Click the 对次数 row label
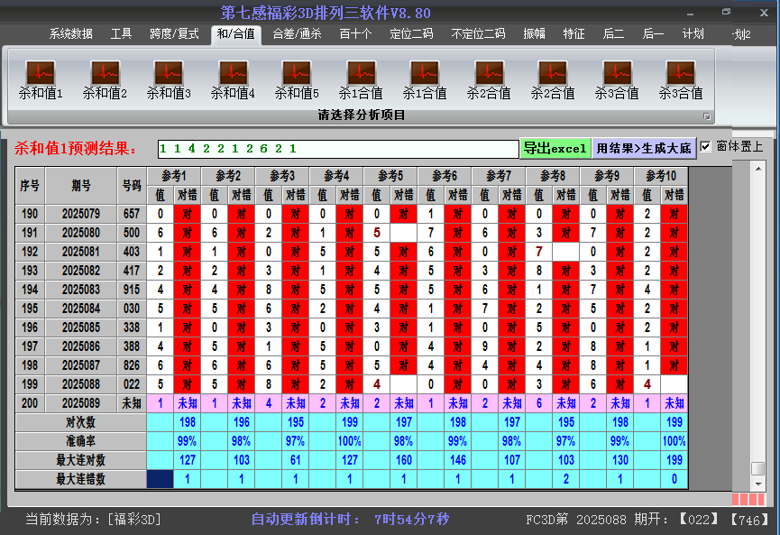 tap(80, 422)
